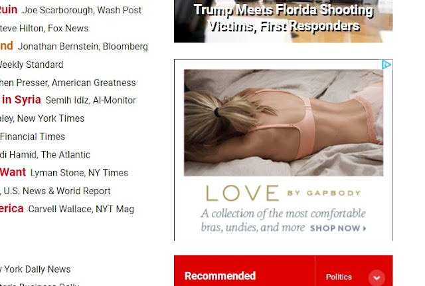Open the Financial Times article link

tap(33, 136)
